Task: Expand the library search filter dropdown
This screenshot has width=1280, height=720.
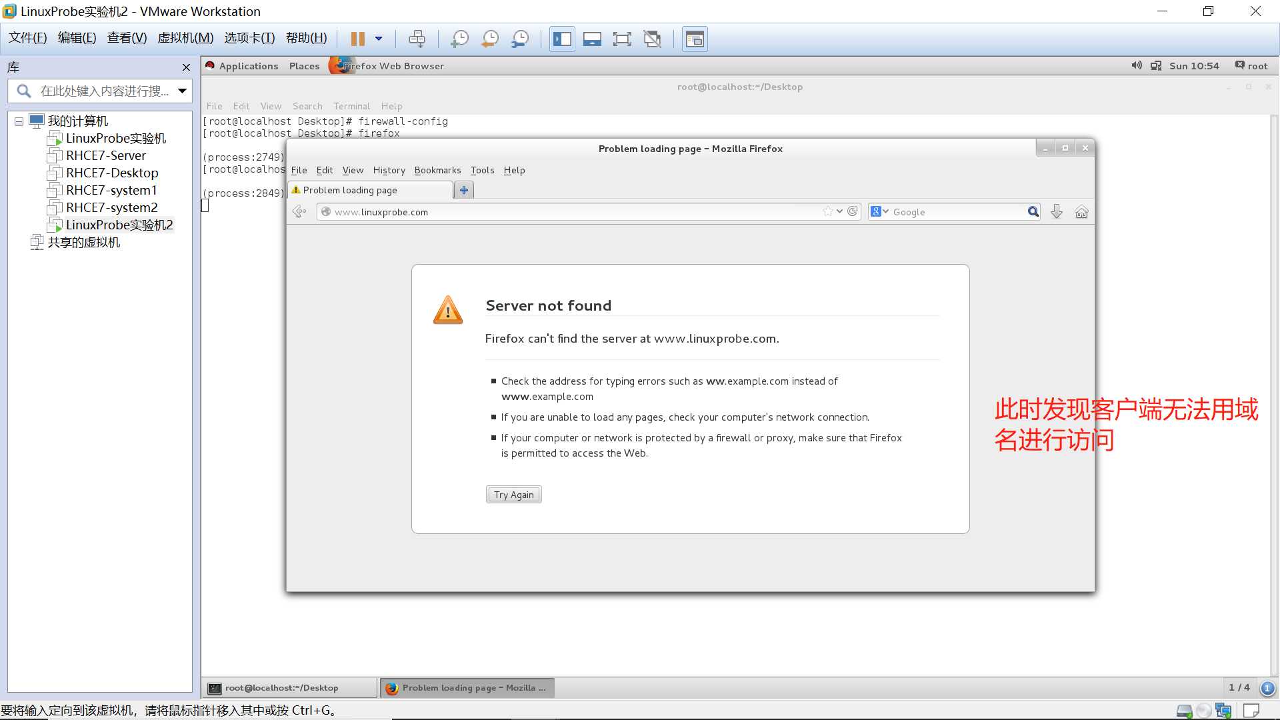Action: pyautogui.click(x=182, y=91)
